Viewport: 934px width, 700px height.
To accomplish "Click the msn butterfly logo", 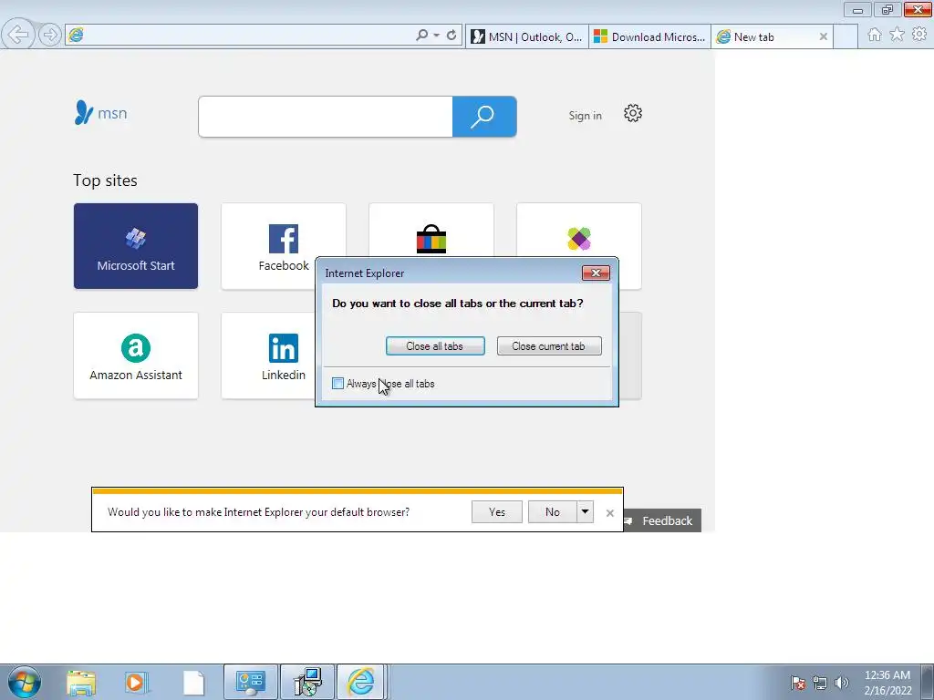I will 100,112.
